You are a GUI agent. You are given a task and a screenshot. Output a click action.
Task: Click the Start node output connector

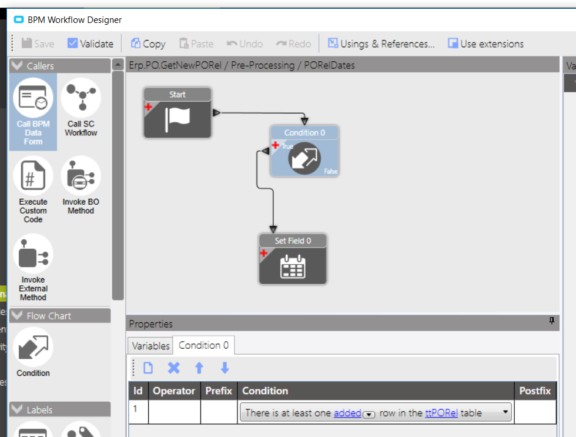216,112
